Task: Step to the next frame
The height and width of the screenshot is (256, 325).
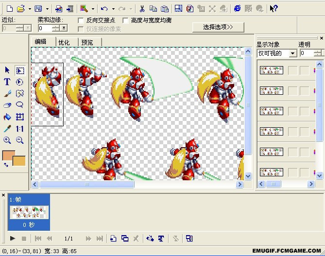Action: click(x=88, y=239)
